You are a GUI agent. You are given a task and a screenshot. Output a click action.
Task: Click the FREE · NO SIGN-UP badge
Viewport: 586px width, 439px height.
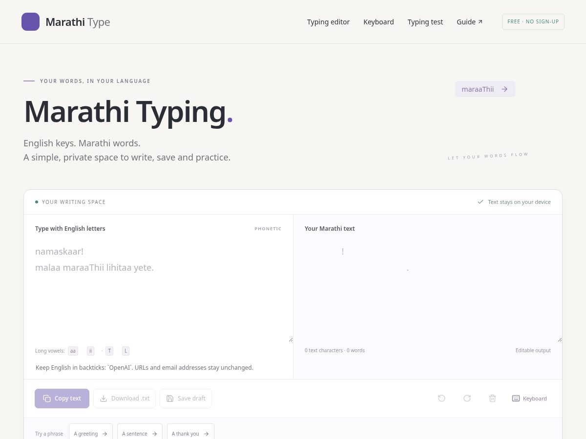pos(533,21)
